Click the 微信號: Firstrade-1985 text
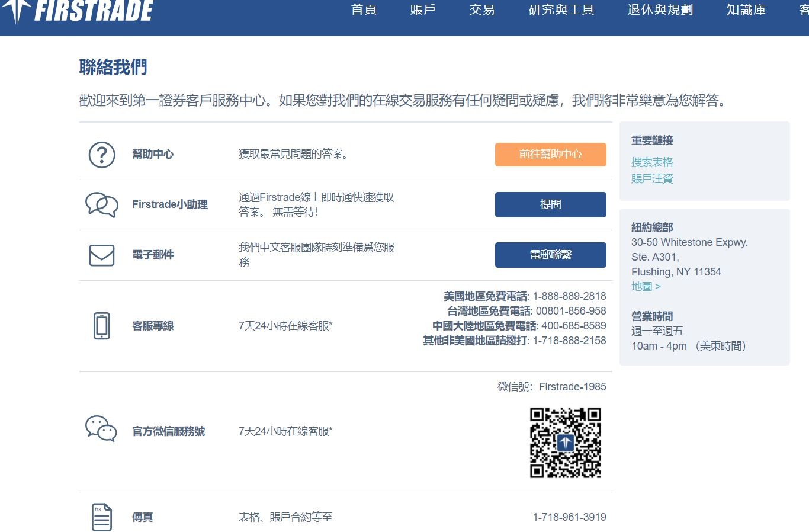The height and width of the screenshot is (532, 809). 552,387
